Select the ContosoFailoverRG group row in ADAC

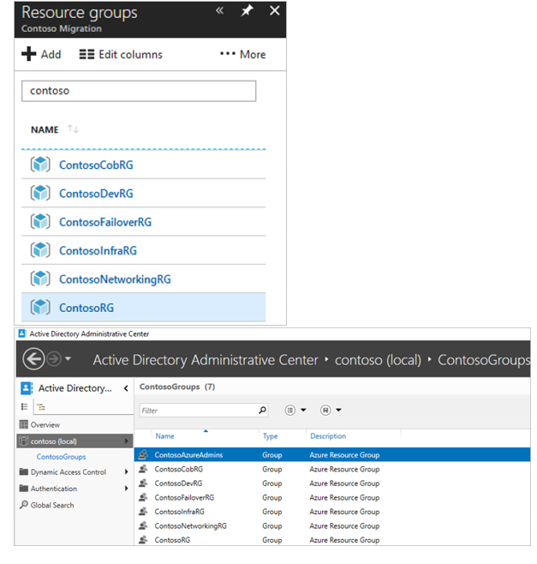pyautogui.click(x=332, y=498)
